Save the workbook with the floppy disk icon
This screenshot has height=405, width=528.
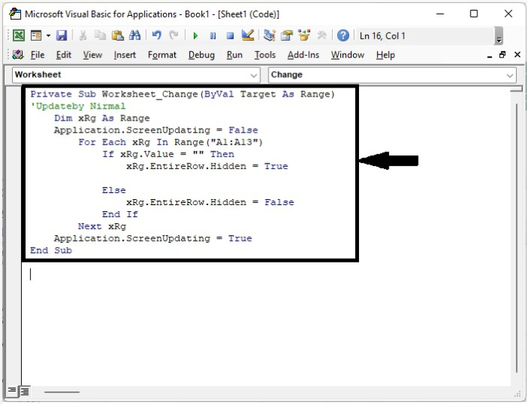(x=62, y=35)
